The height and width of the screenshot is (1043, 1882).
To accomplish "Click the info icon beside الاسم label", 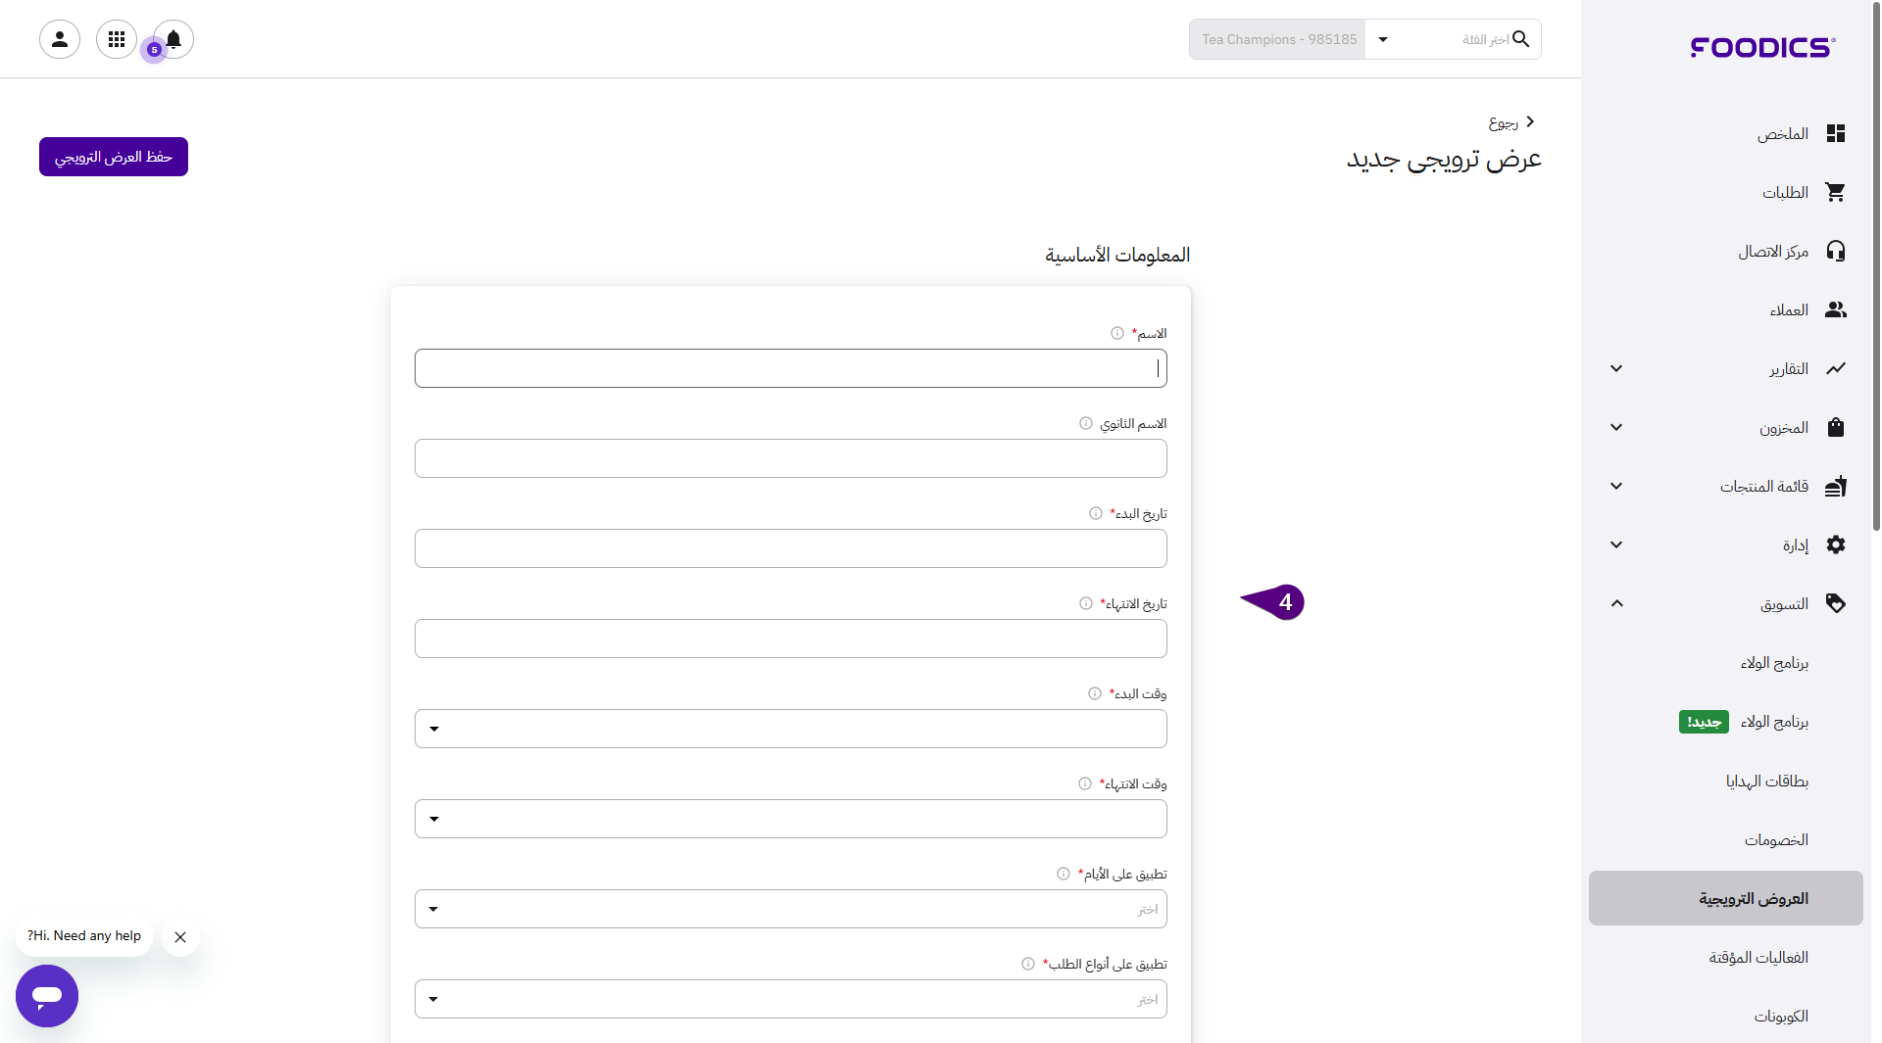I will [1116, 333].
